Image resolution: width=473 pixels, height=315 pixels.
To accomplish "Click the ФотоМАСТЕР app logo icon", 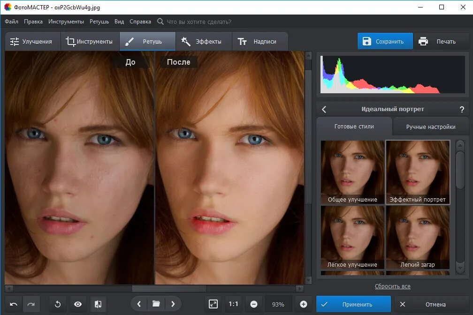I will click(8, 7).
